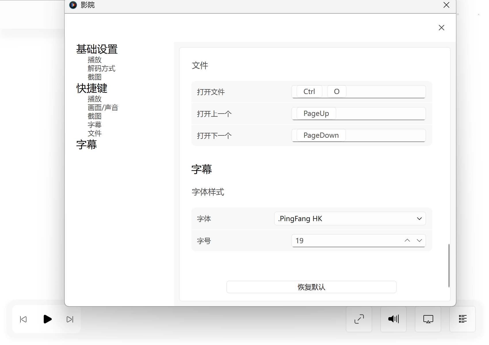This screenshot has width=489, height=345.
Task: Open the 字体 font dropdown
Action: click(x=350, y=218)
